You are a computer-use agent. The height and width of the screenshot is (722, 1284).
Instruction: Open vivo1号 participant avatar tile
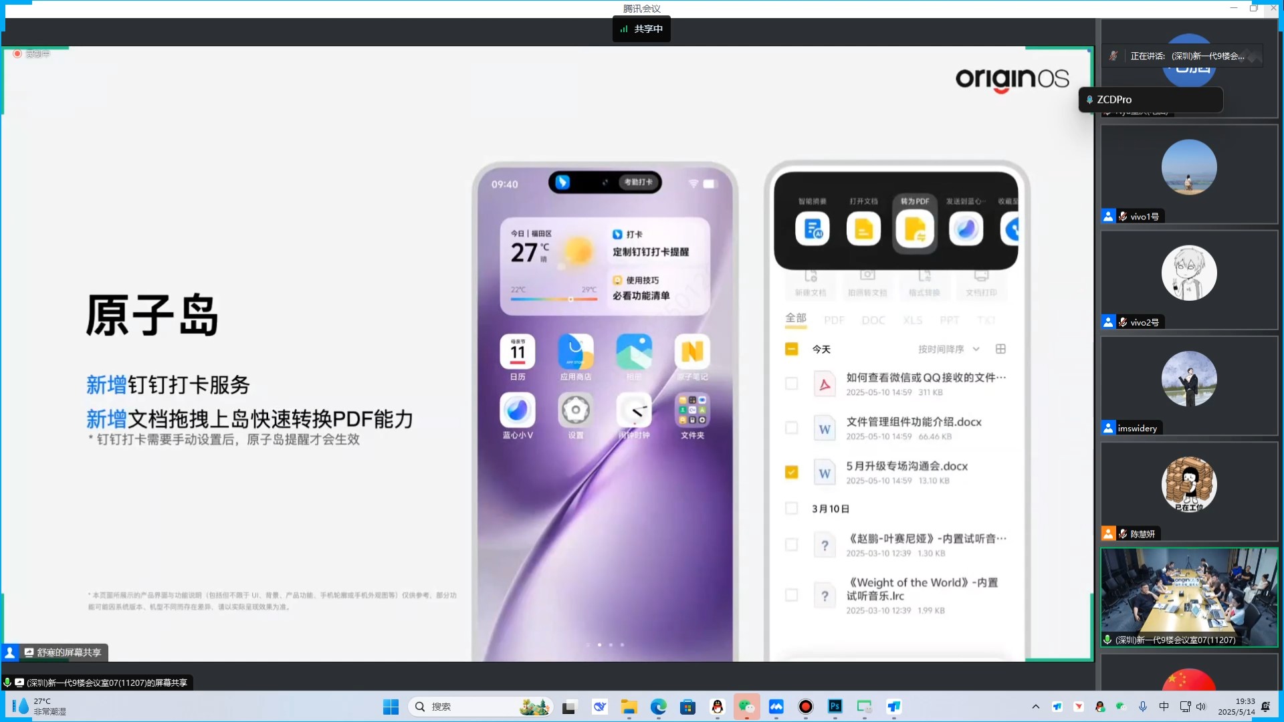(x=1189, y=167)
